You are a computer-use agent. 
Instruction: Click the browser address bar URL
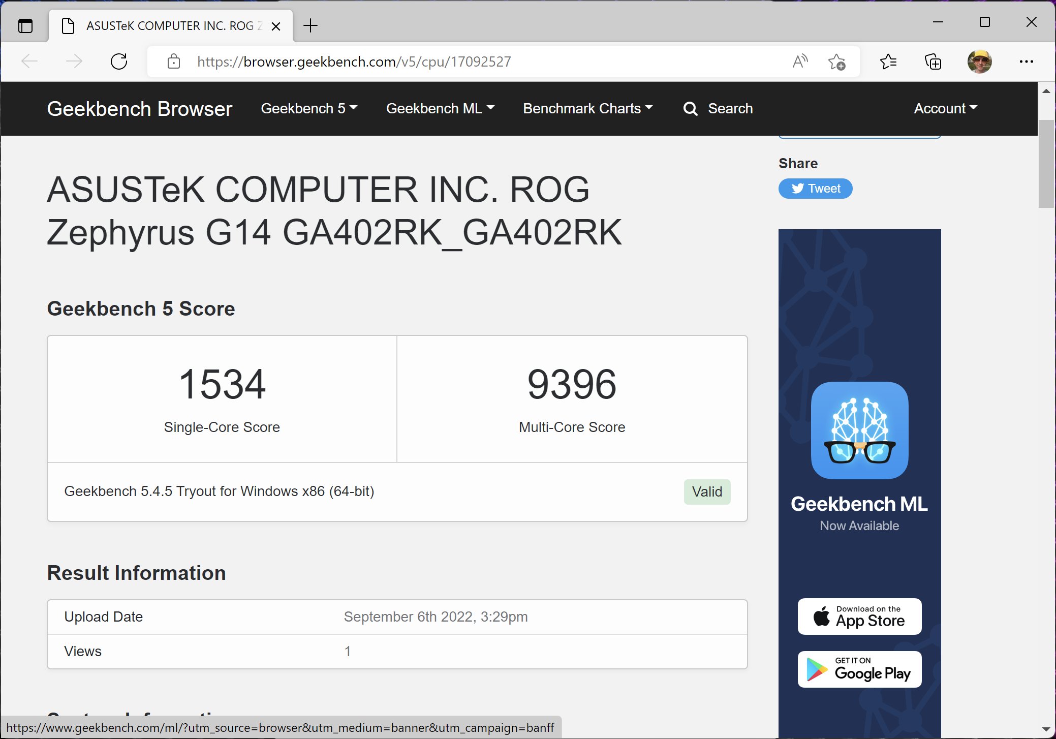click(353, 63)
